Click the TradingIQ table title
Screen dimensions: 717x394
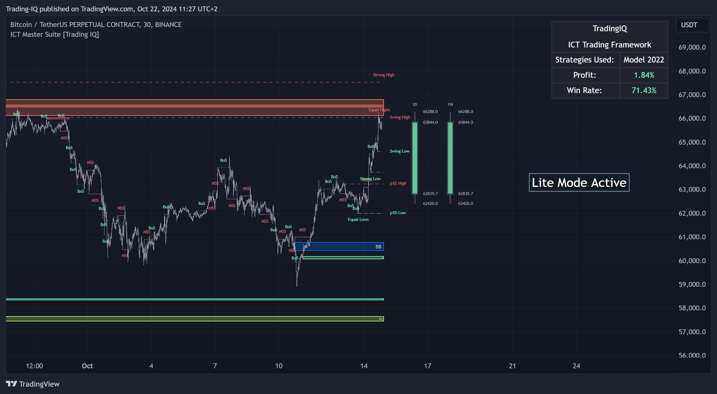(609, 28)
